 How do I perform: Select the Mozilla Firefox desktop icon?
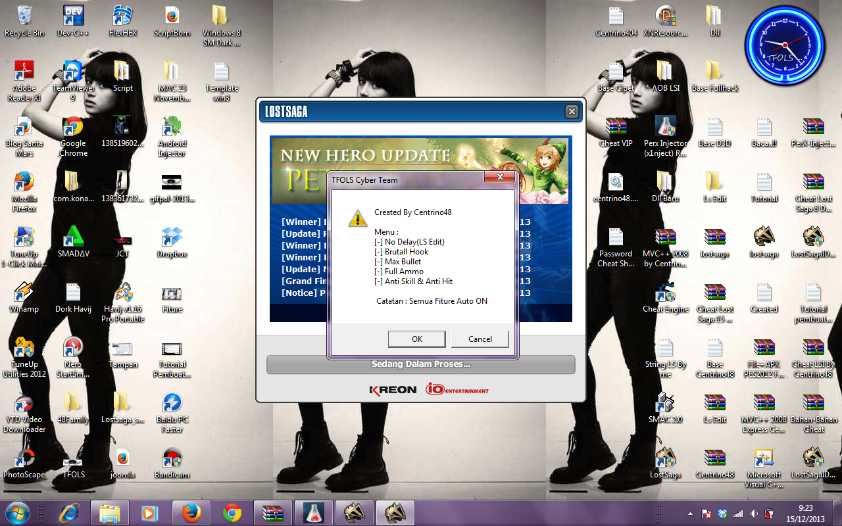24,191
